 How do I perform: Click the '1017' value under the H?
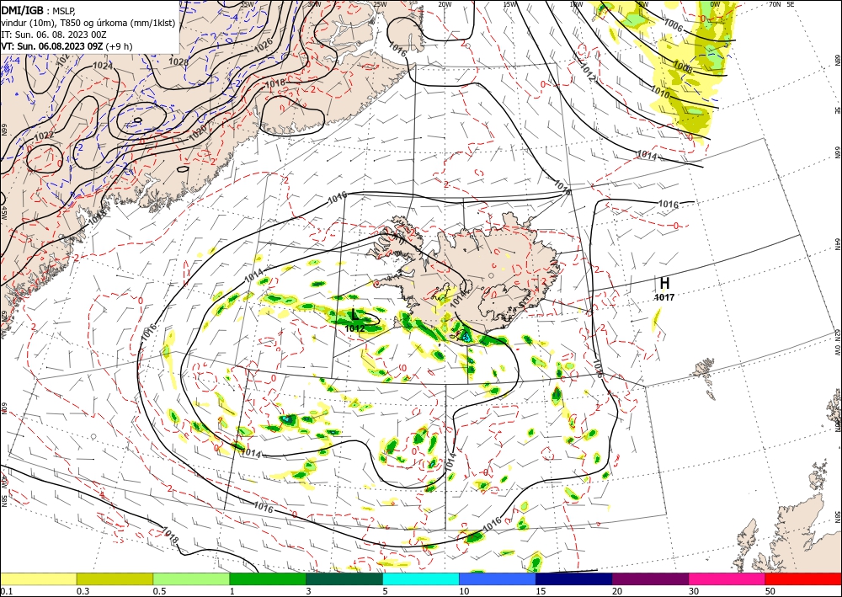click(664, 297)
